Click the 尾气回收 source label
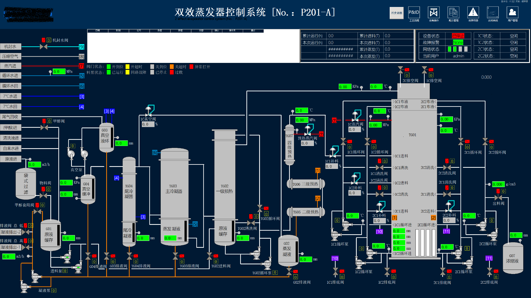The image size is (531, 298). [11, 117]
